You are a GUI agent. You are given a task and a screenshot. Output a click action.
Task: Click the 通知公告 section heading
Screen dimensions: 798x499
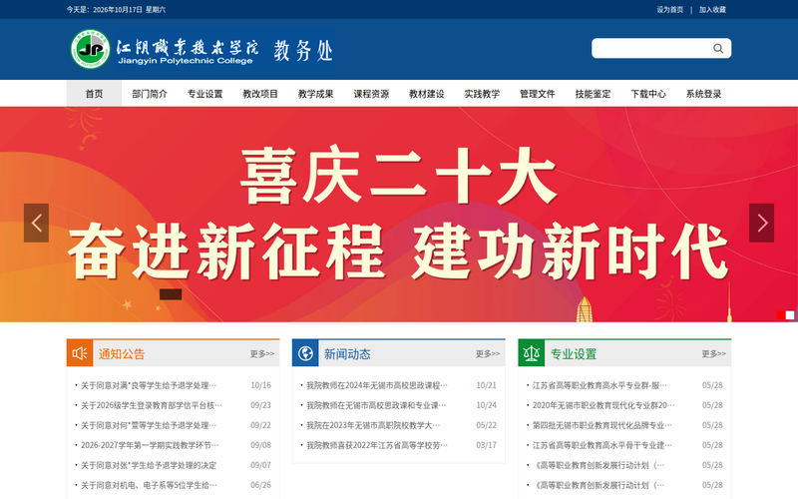[122, 354]
